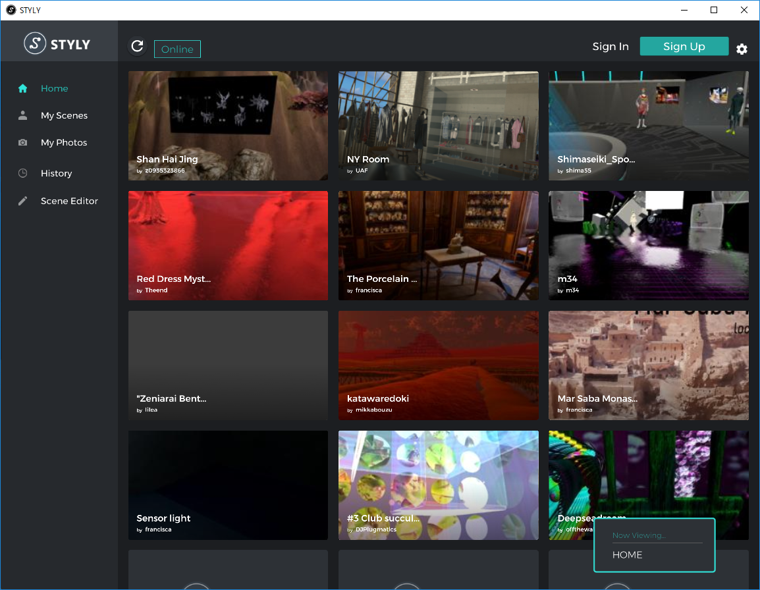Click the Sign Up button
The image size is (760, 590).
(684, 46)
